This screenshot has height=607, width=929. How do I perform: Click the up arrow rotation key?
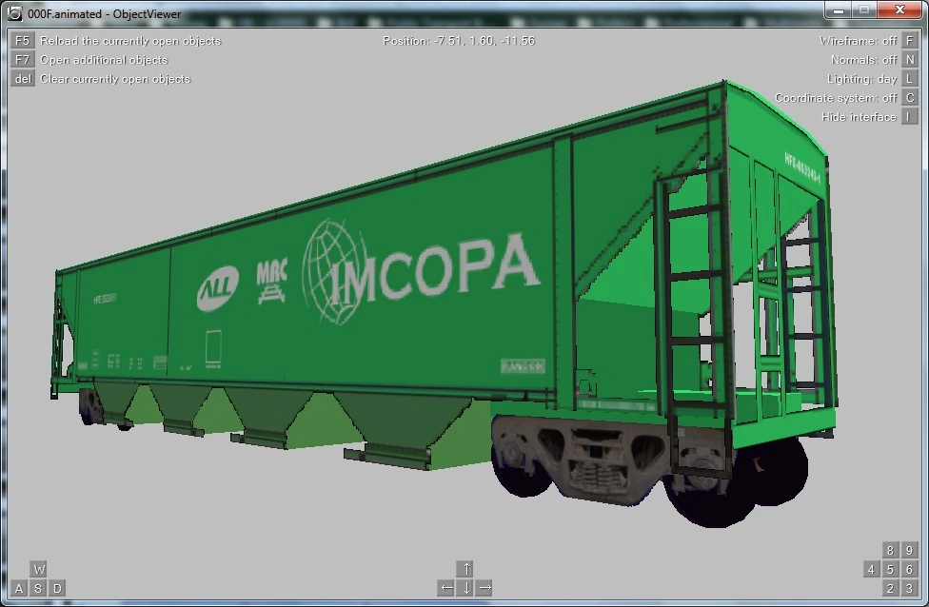(x=465, y=569)
